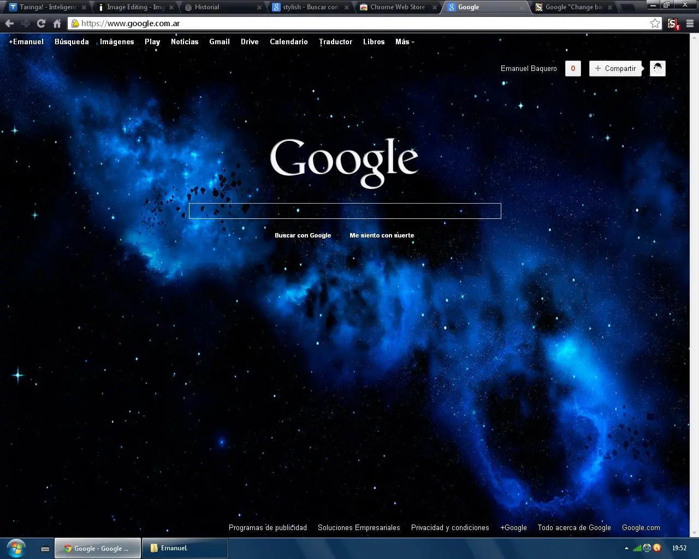Open the EmanueL folder taskbar button
The height and width of the screenshot is (559, 699).
pos(185,549)
